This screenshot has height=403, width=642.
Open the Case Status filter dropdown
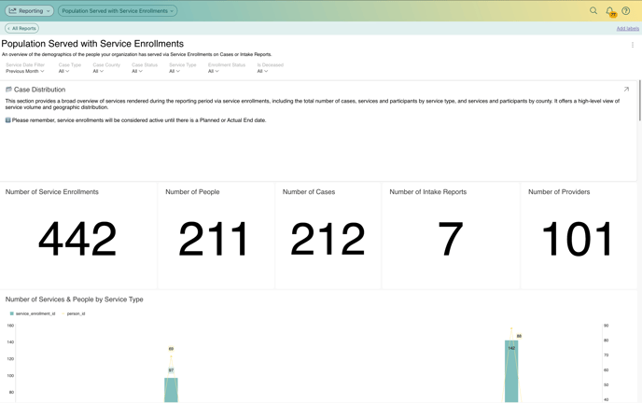coord(137,71)
